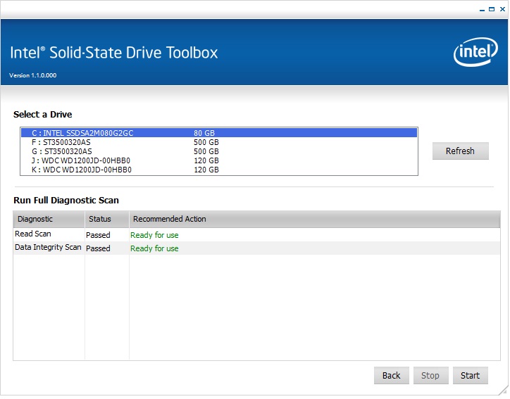510x399 pixels.
Task: Maximize the Toolbox window
Action: pos(492,9)
